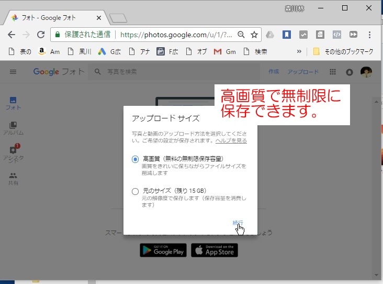Select 高画質 radio option
Image resolution: width=383 pixels, height=284 pixels.
point(135,159)
